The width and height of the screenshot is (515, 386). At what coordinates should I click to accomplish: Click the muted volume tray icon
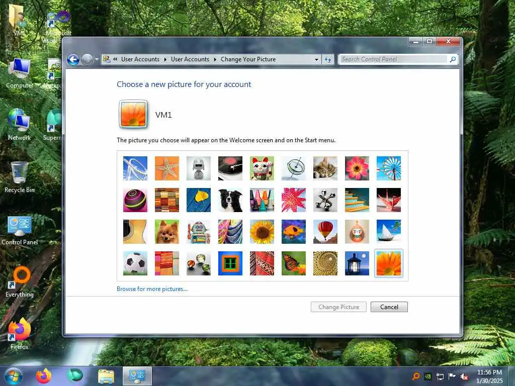464,376
